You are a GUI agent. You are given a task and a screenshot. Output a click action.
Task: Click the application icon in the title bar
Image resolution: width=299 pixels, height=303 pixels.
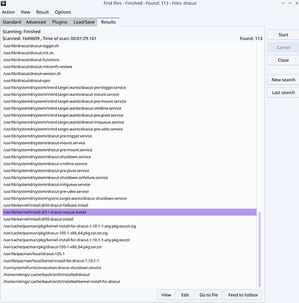4,3
